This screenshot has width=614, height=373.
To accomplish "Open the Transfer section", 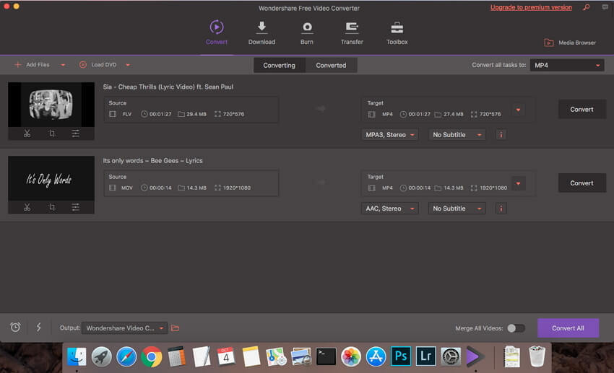I will tap(352, 32).
